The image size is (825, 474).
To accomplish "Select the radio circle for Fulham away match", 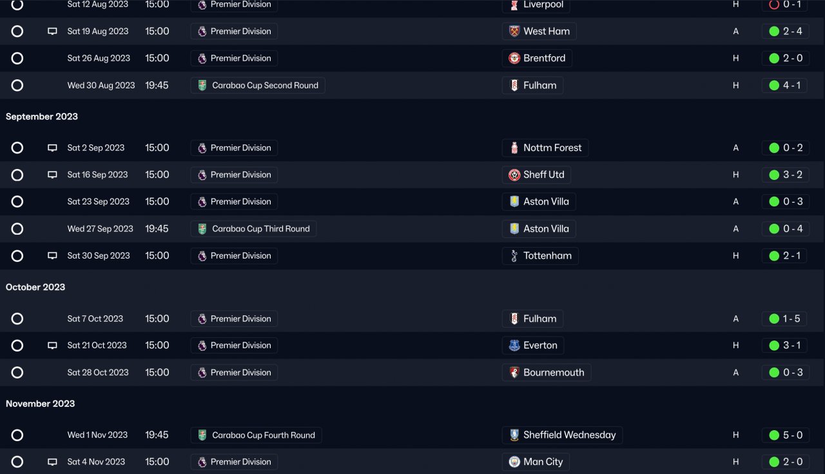I will click(17, 319).
